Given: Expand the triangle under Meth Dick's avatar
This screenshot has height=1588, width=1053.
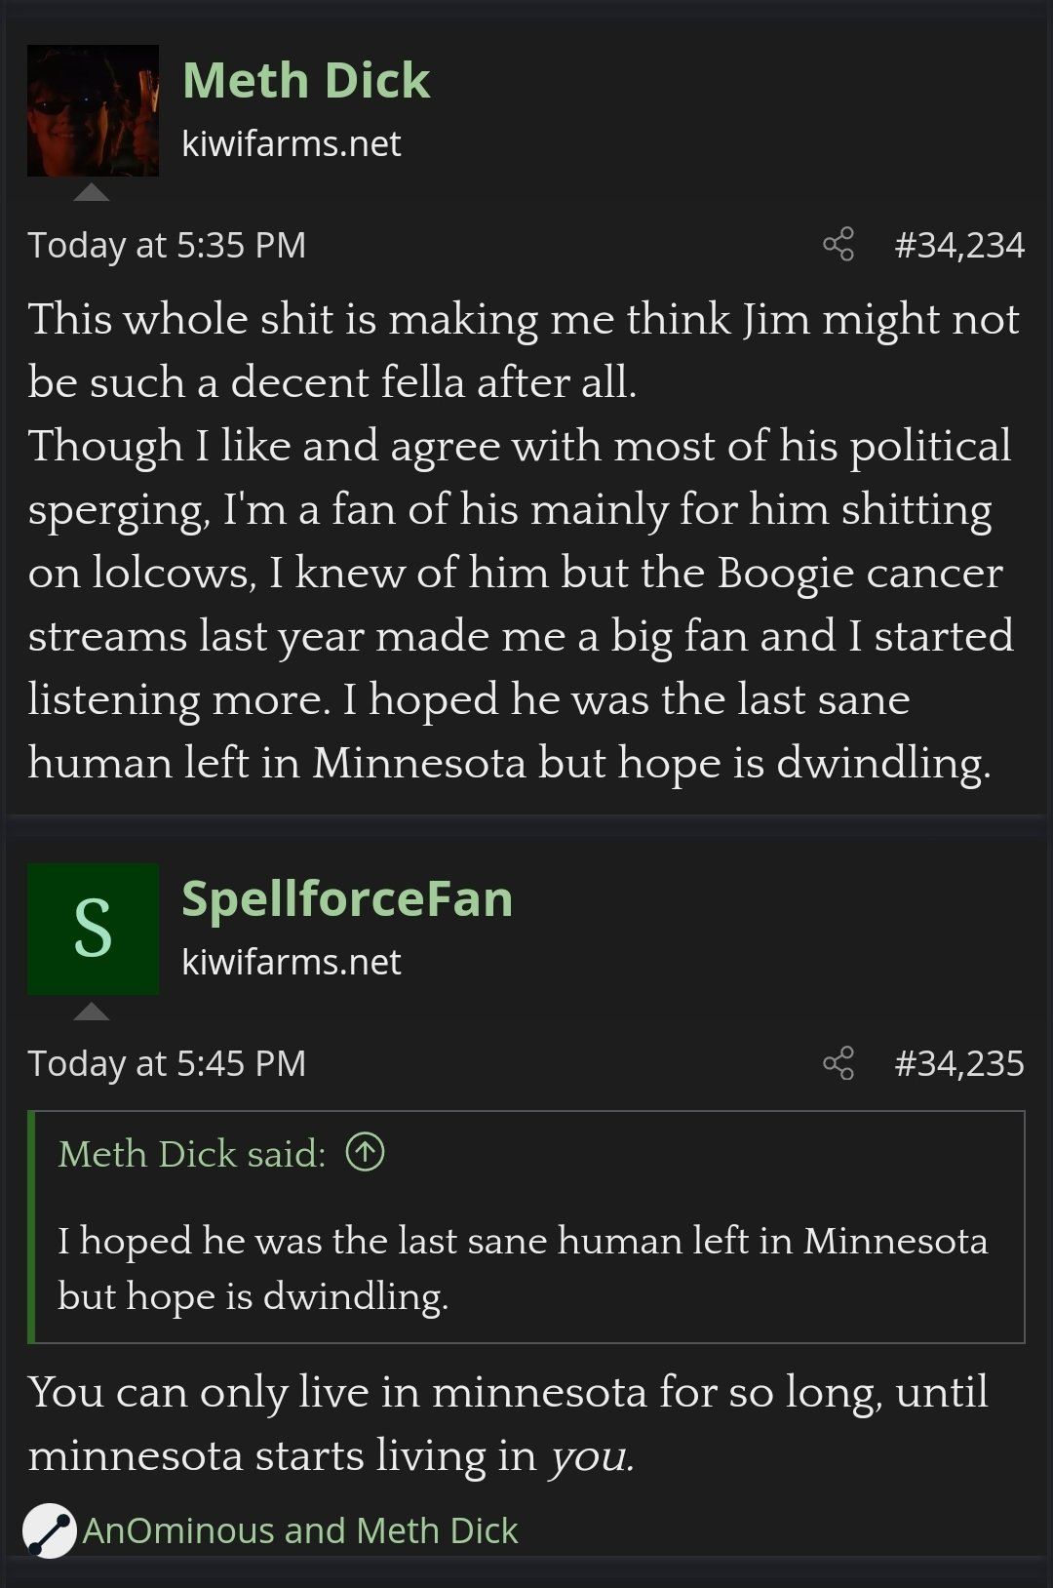Looking at the screenshot, I should click(92, 192).
